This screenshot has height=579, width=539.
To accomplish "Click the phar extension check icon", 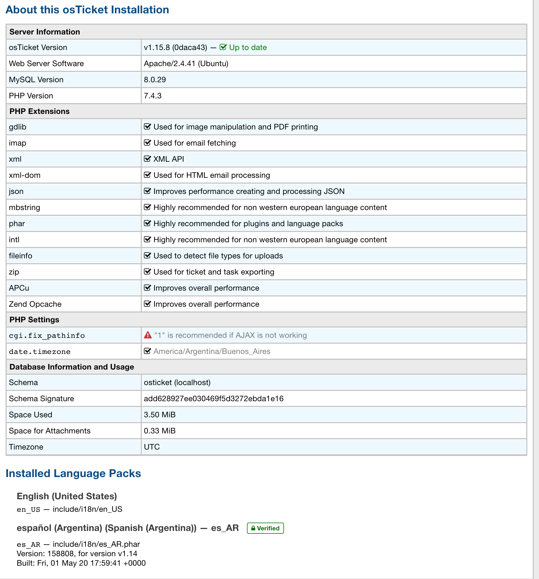I will 147,223.
